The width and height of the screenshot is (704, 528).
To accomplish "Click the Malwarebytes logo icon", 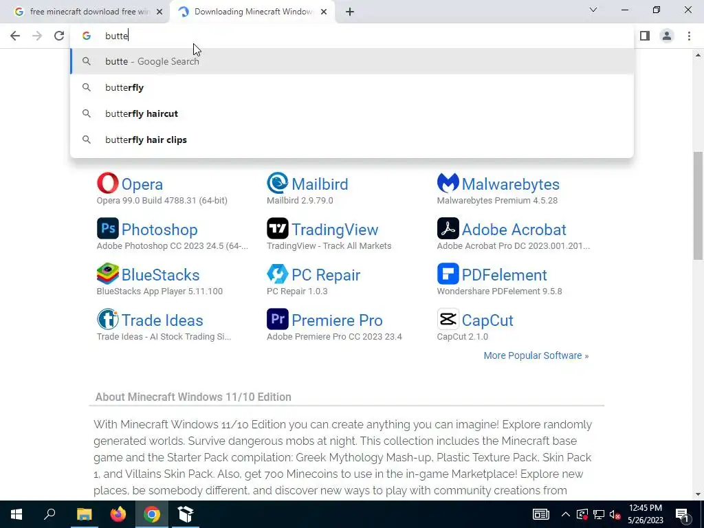I will 448,183.
